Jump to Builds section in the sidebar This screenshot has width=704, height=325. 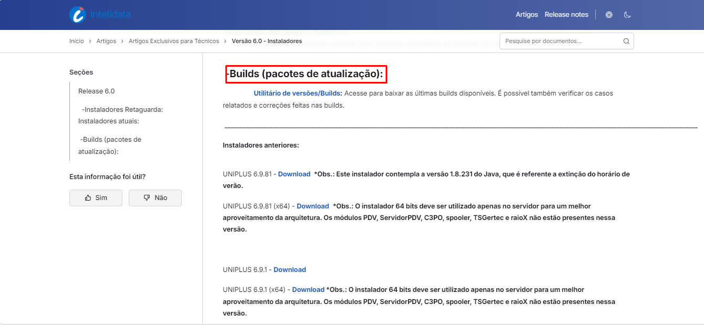point(110,145)
